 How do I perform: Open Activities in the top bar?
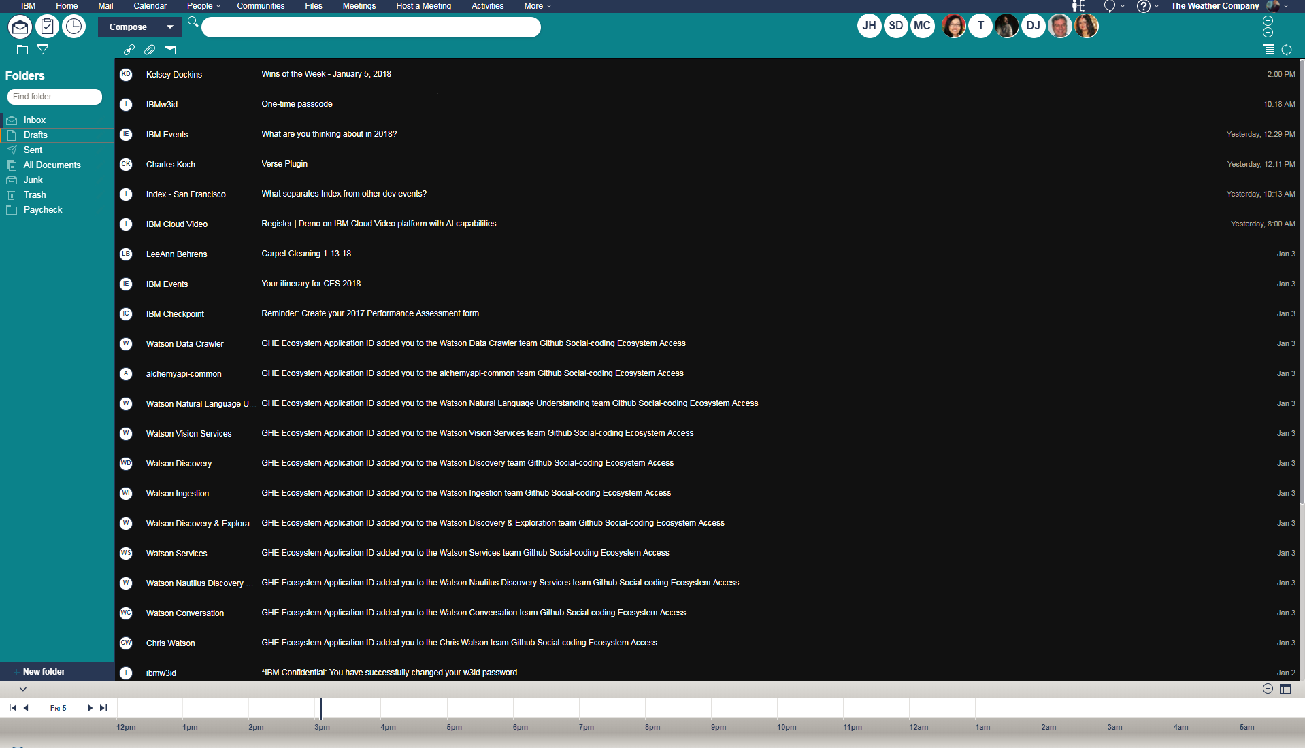[488, 6]
